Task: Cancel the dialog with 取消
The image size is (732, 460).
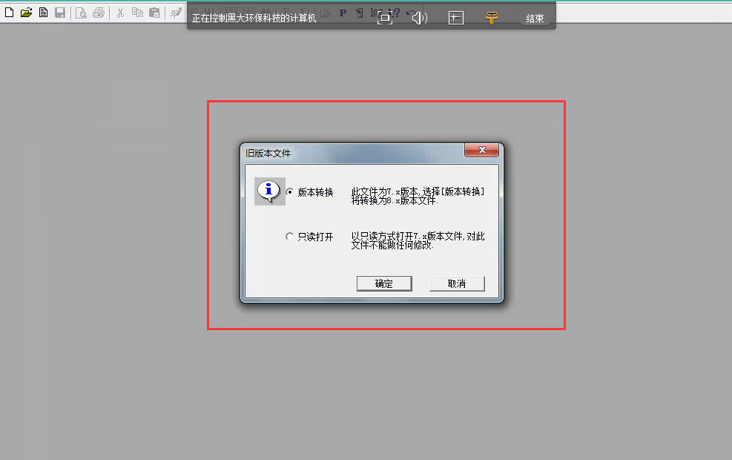Action: point(457,283)
